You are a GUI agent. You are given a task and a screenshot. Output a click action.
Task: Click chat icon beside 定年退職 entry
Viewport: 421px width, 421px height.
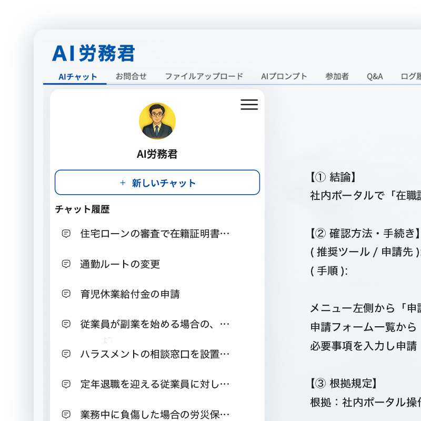point(66,384)
